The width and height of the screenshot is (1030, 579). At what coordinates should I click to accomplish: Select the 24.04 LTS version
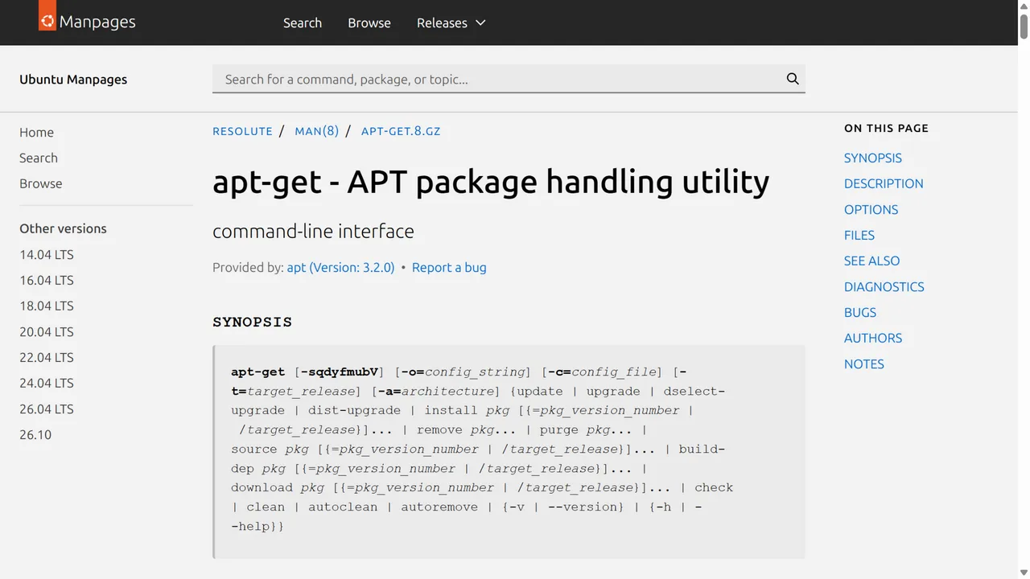point(47,383)
